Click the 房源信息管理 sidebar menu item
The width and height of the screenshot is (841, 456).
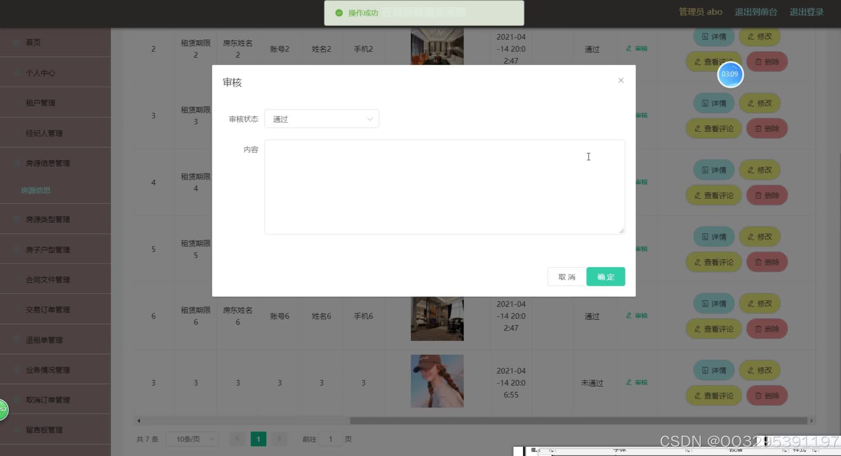point(48,163)
